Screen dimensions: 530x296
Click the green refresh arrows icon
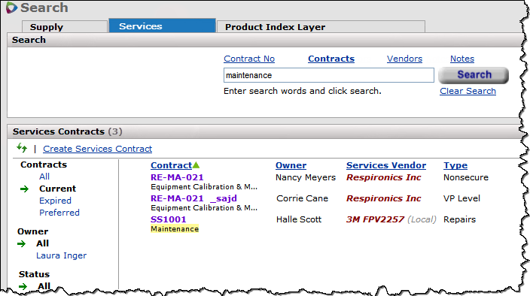[x=22, y=148]
